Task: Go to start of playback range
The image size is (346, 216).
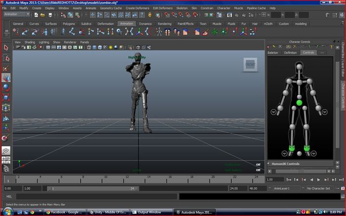Action: coord(289,180)
